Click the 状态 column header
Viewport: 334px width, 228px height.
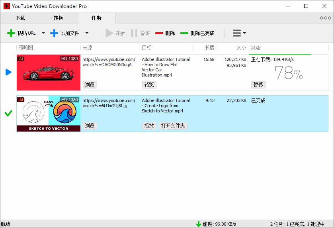pyautogui.click(x=256, y=47)
